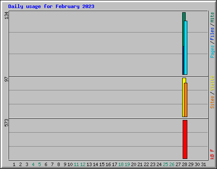The height and width of the screenshot is (169, 217).
Task: Click the Hits legend label
Action: pos(212,17)
